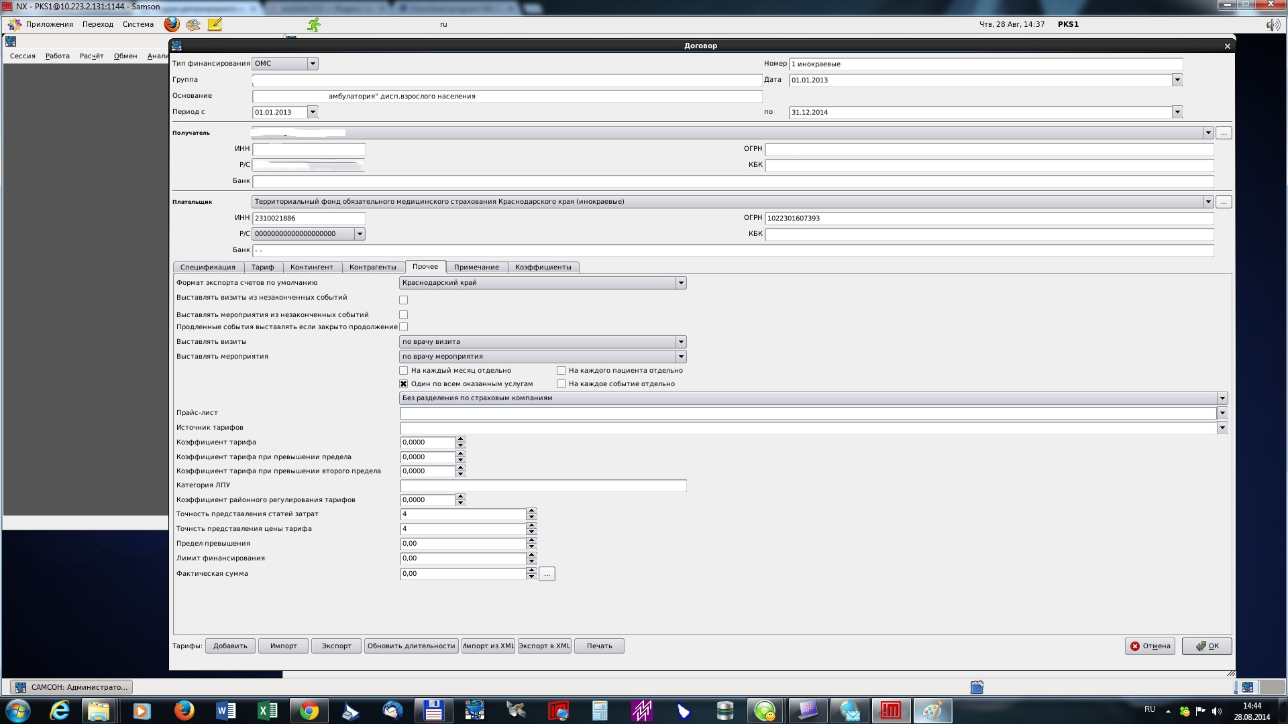The height and width of the screenshot is (724, 1288).
Task: Switch to the 'Тариф' tab
Action: 262,267
